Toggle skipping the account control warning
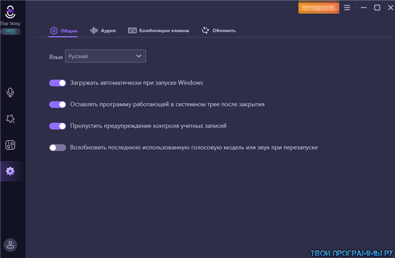 tap(57, 126)
